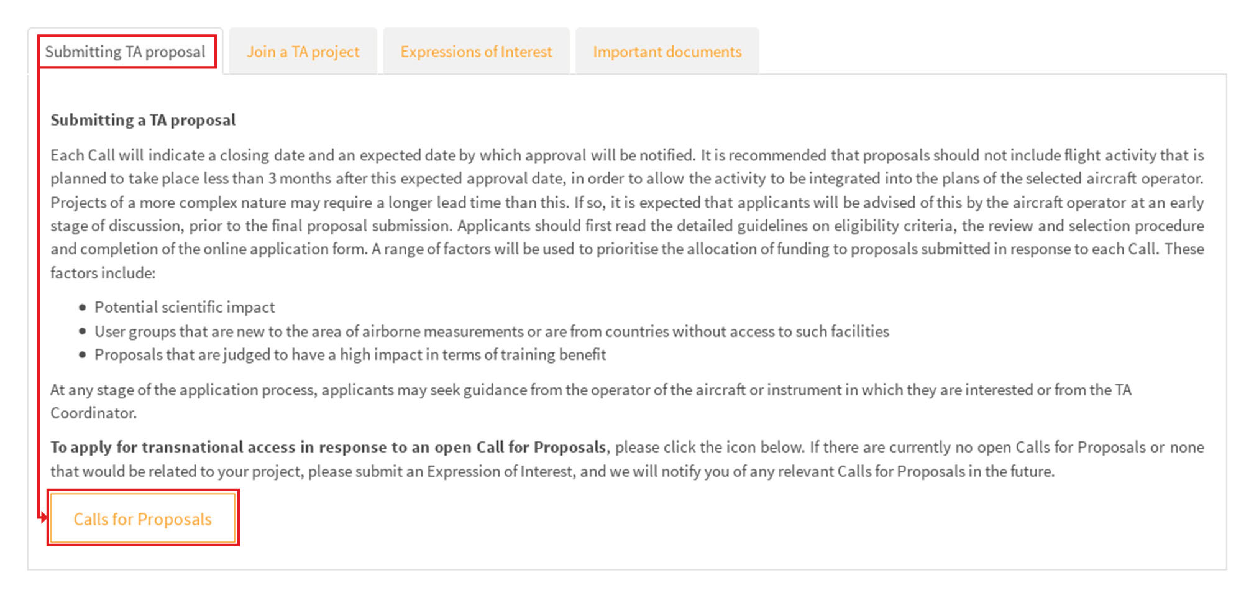Click the bullet dot before User groups
The height and width of the screenshot is (598, 1254).
[x=83, y=331]
